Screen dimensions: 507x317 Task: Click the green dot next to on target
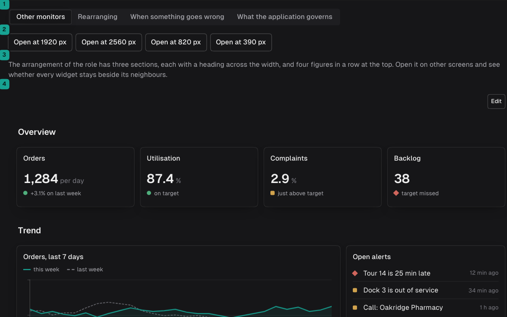pyautogui.click(x=149, y=193)
